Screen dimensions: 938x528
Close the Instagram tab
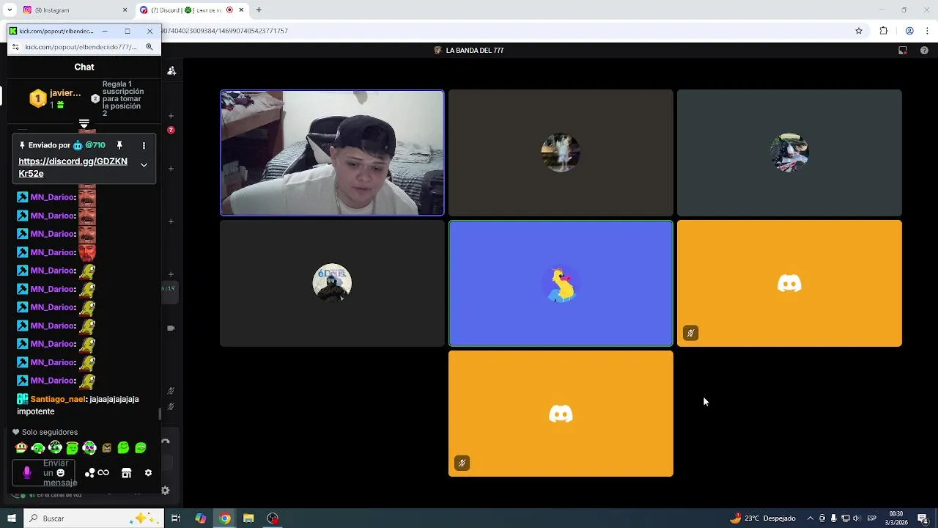(125, 10)
